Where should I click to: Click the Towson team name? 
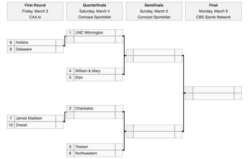81,147
